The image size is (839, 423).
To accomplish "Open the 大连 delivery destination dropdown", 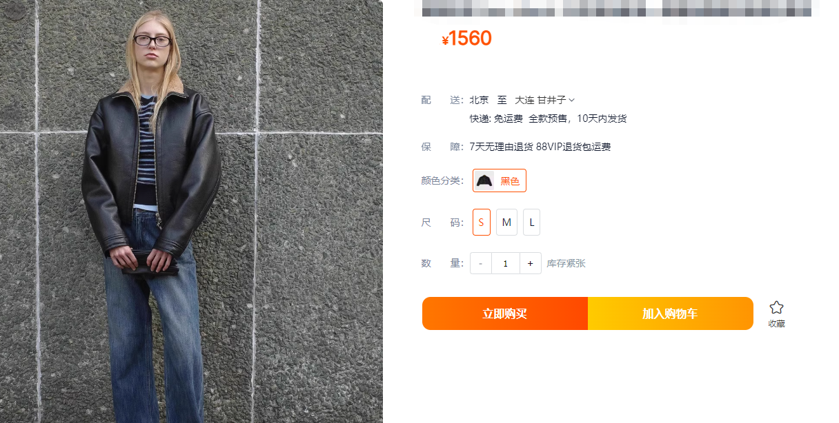I will point(545,100).
